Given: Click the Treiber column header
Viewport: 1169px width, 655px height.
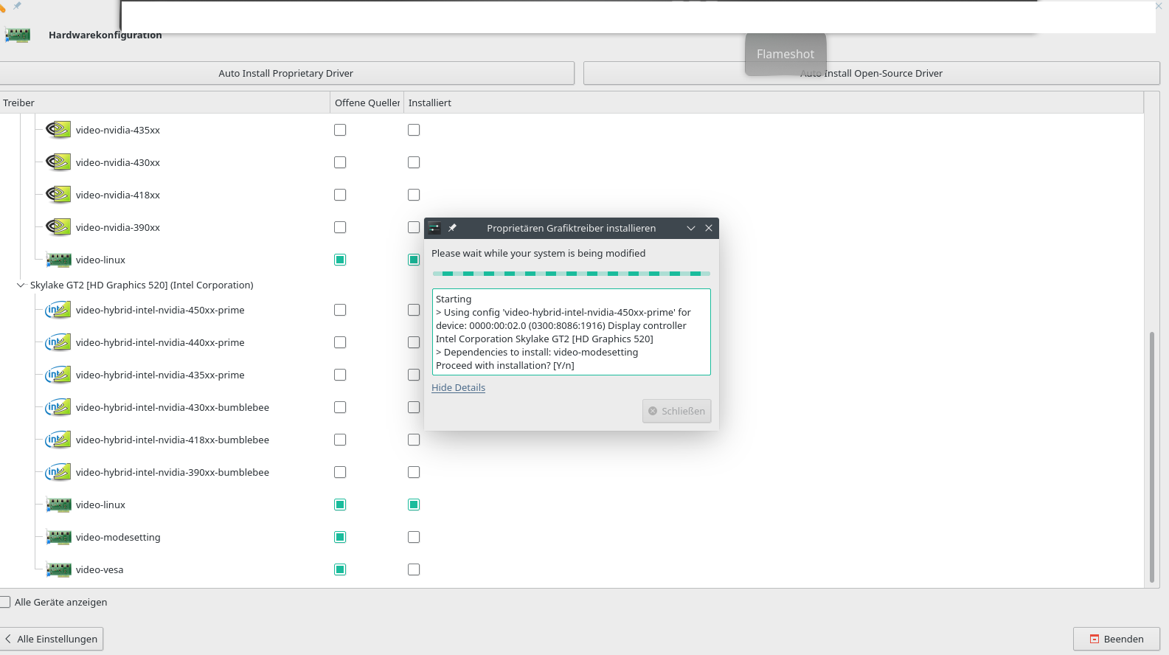Looking at the screenshot, I should (x=164, y=103).
